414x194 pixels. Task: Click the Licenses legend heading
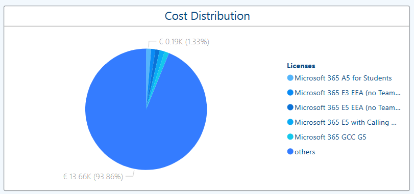click(301, 66)
